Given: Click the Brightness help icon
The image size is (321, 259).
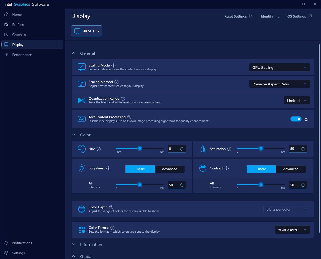Looking at the screenshot, I should click(x=108, y=168).
